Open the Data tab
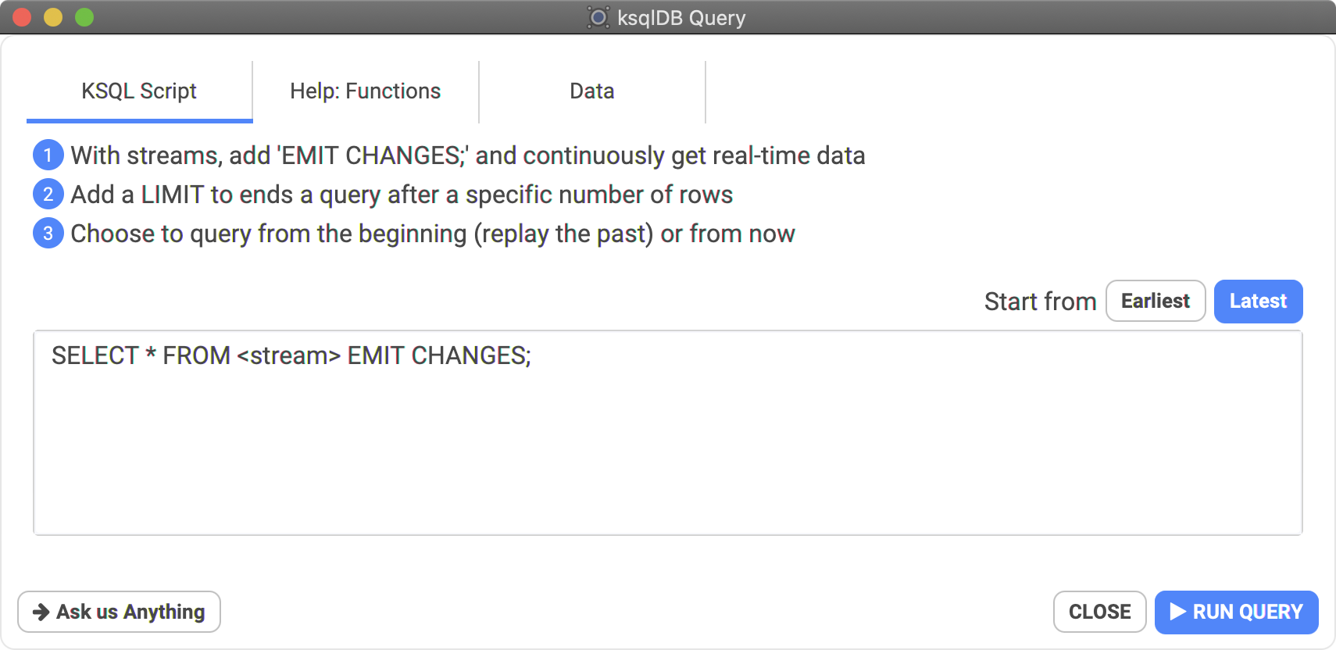The width and height of the screenshot is (1336, 650). pos(592,91)
